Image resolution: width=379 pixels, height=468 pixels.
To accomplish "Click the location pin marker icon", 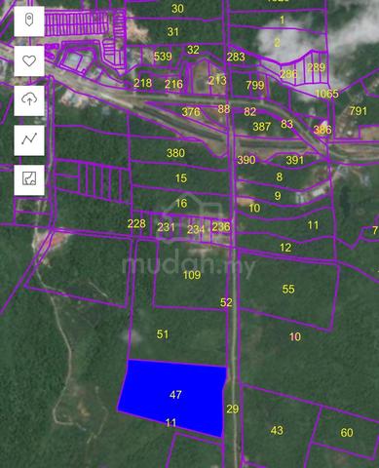I will [29, 20].
